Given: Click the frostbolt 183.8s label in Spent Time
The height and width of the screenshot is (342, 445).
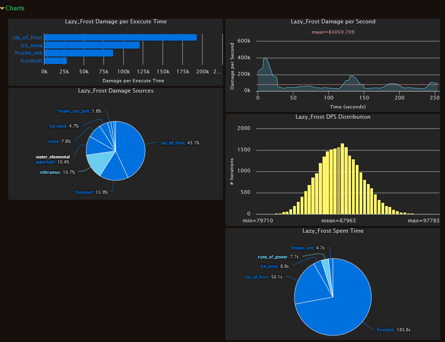Looking at the screenshot, I should pyautogui.click(x=394, y=330).
